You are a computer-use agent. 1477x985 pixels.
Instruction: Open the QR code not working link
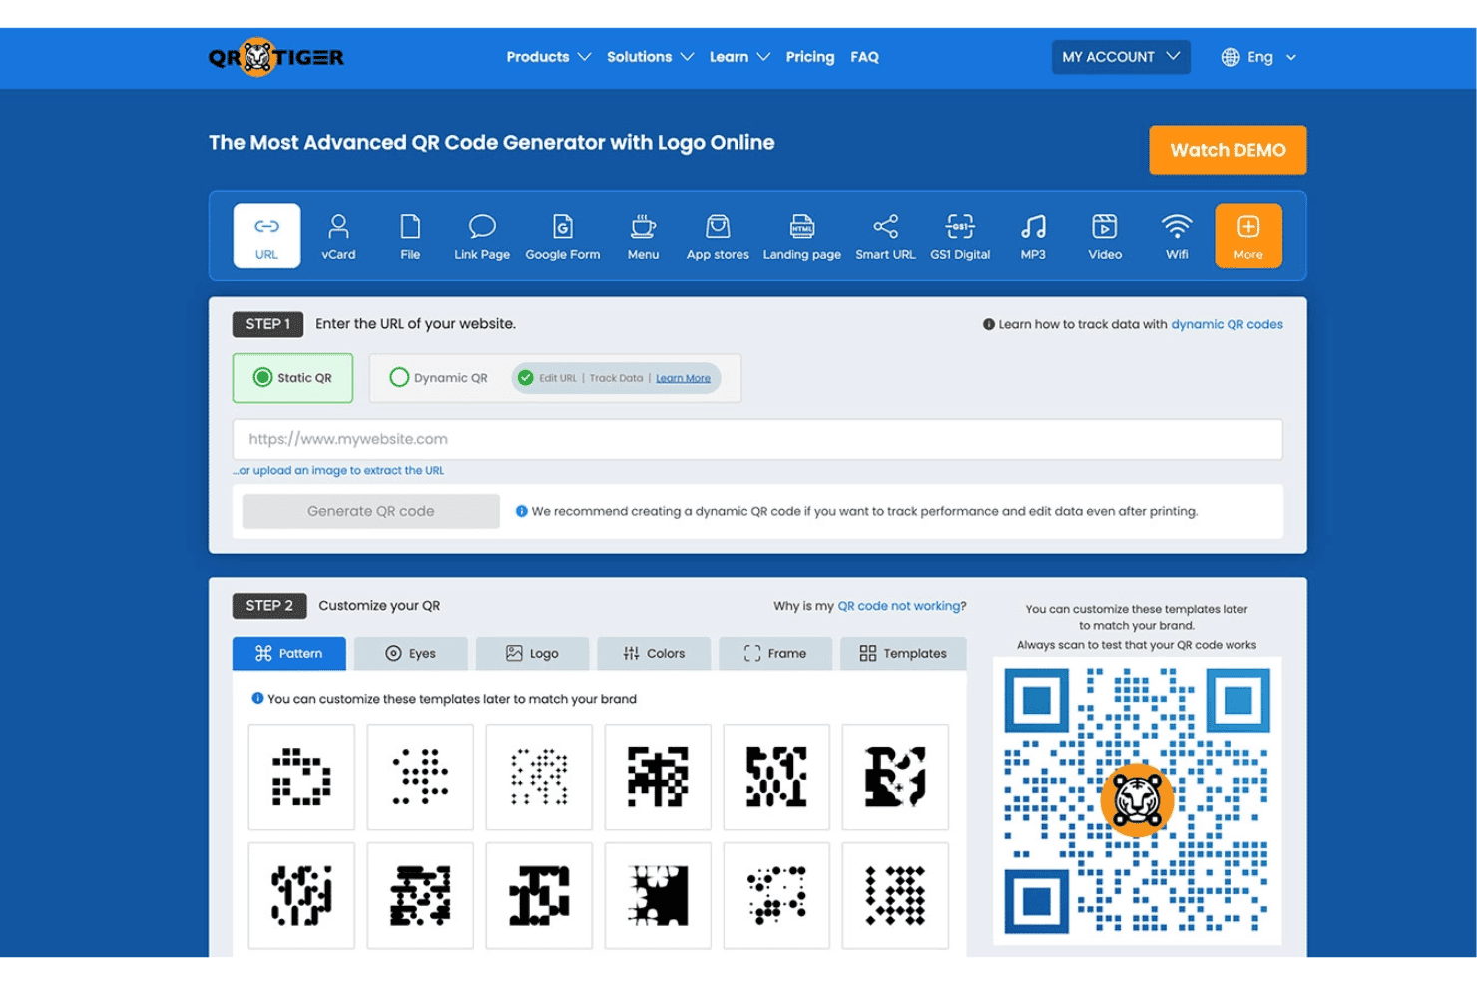coord(898,606)
